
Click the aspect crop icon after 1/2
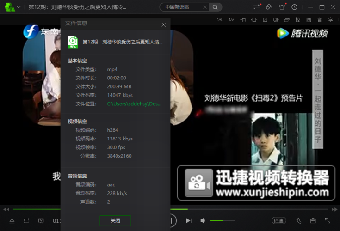tap(243, 20)
